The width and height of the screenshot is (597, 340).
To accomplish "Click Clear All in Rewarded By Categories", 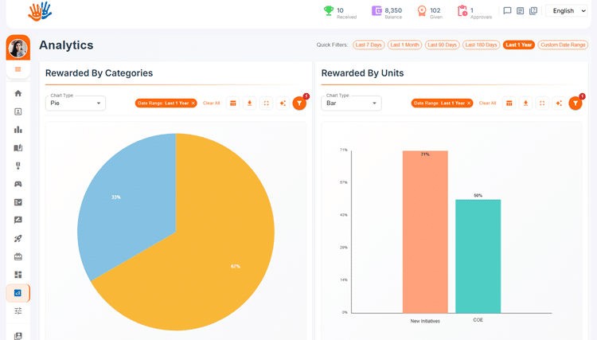I will [211, 104].
